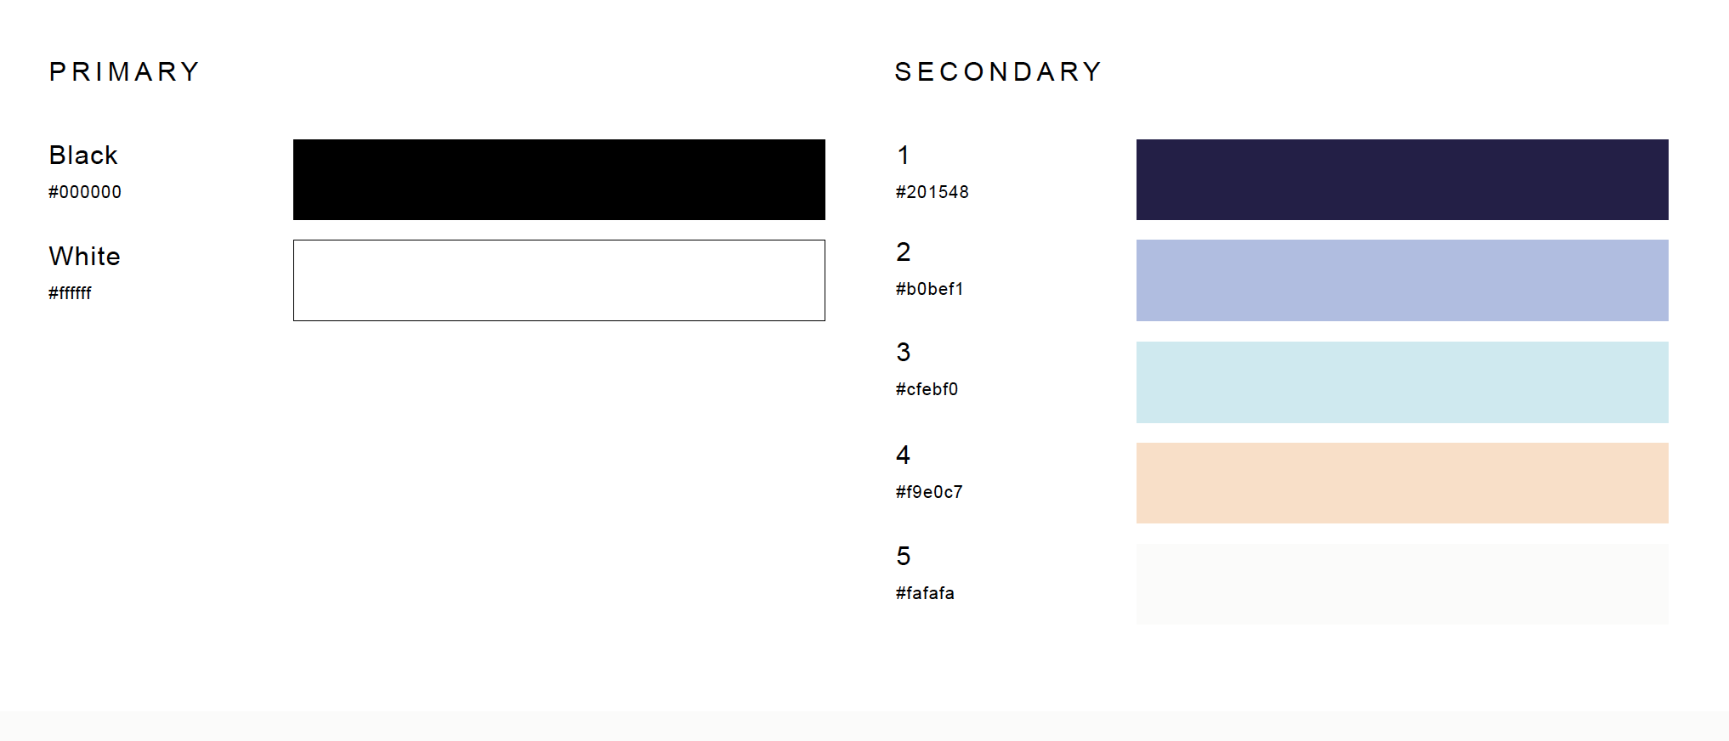1729x741 pixels.
Task: Click the Black color swatch
Action: [x=559, y=179]
